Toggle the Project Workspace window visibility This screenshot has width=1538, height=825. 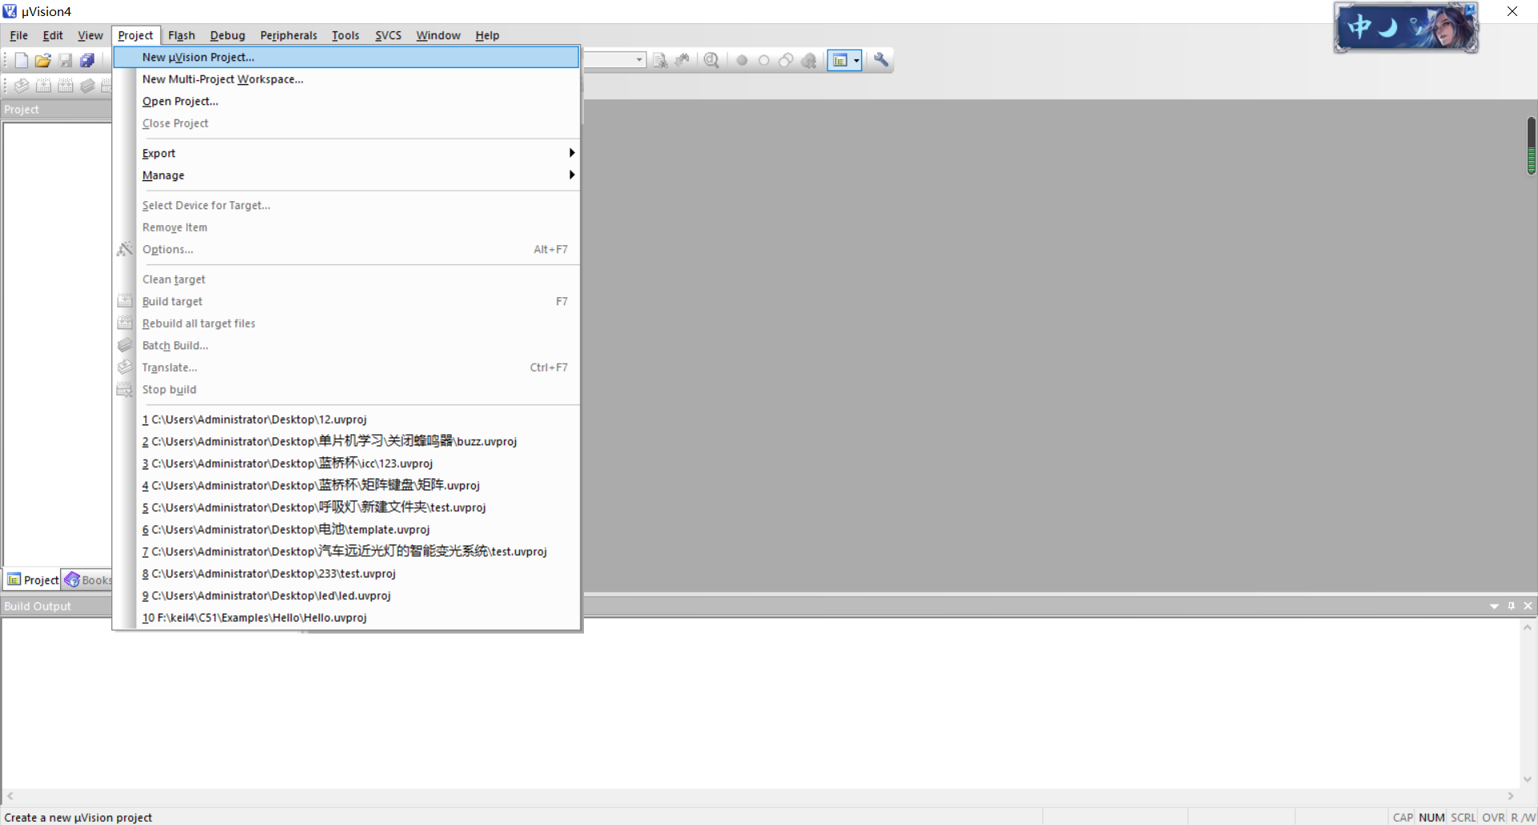(841, 60)
